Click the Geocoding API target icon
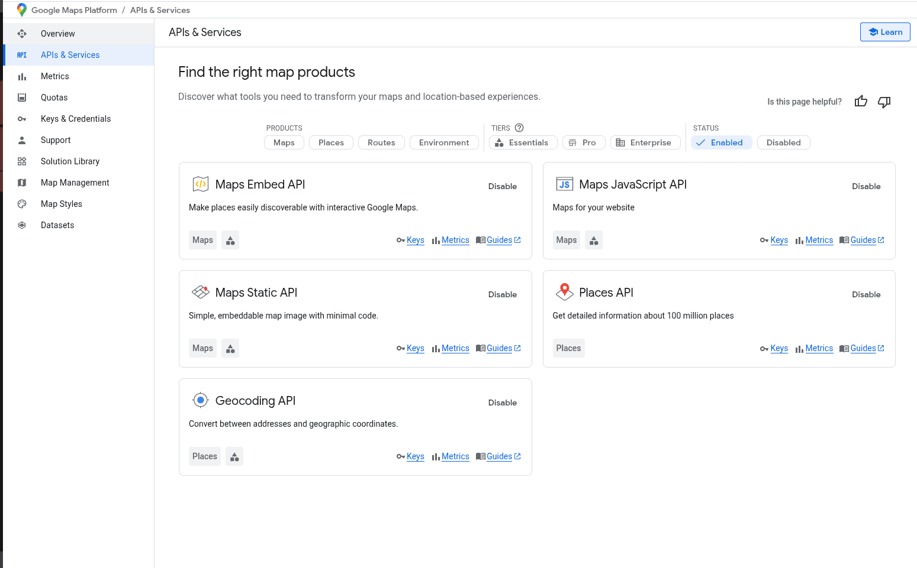The width and height of the screenshot is (917, 568). (x=200, y=400)
